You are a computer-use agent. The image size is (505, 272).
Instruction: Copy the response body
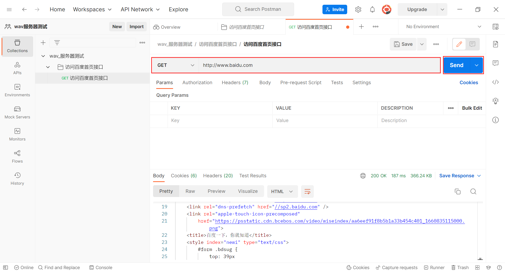point(458,192)
